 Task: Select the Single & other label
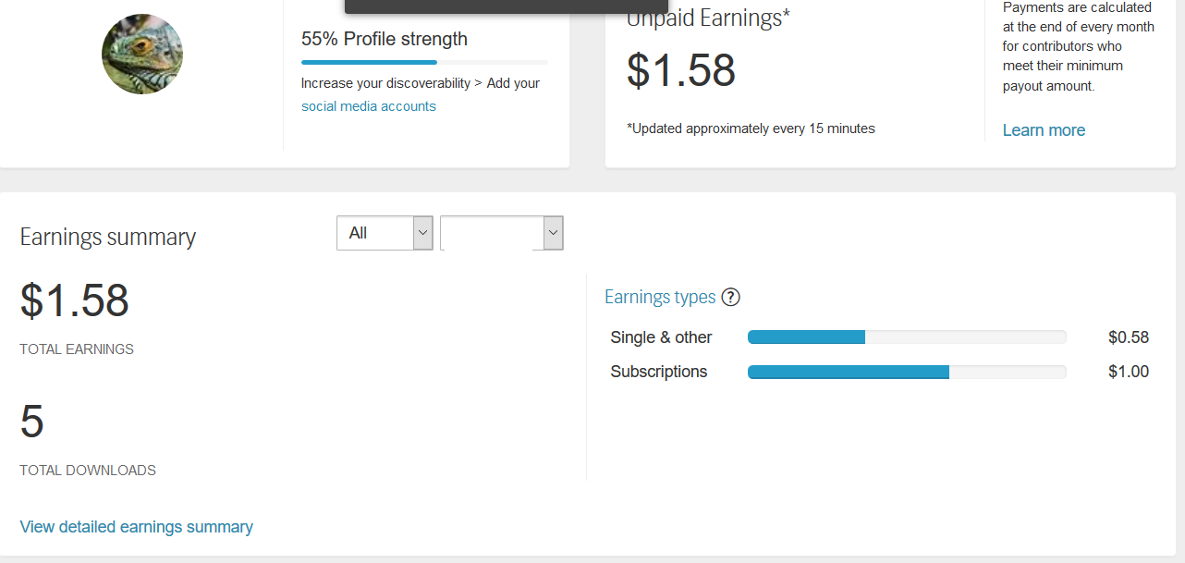[x=661, y=337]
